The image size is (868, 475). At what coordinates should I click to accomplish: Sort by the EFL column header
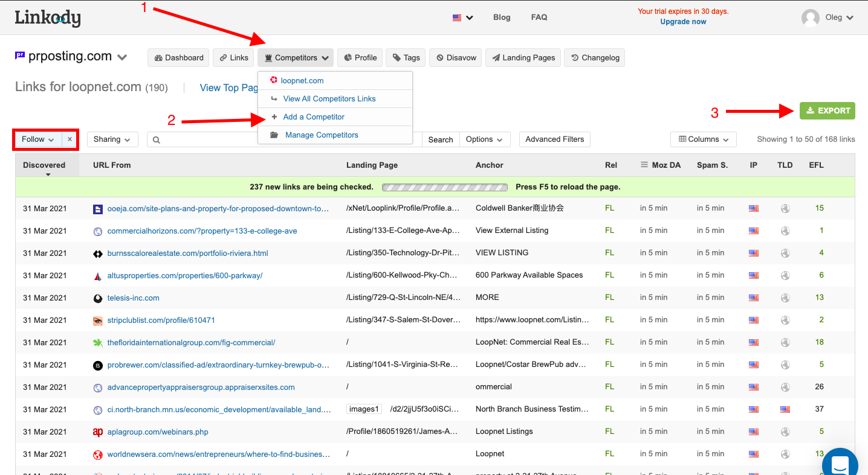pyautogui.click(x=816, y=165)
